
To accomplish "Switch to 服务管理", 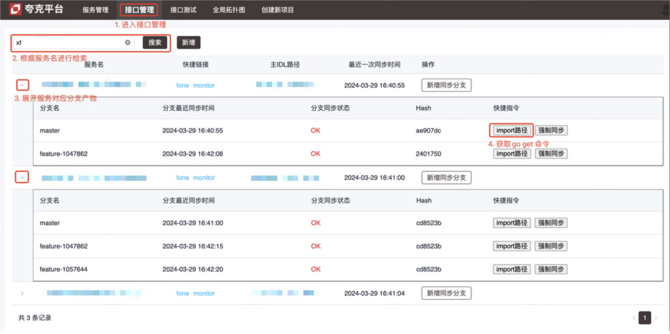I will coord(94,9).
